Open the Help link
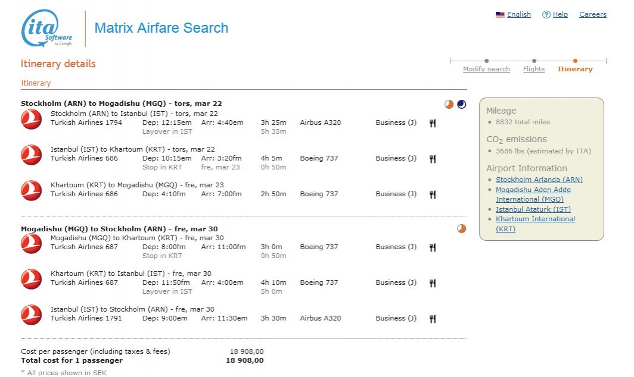The height and width of the screenshot is (377, 634). point(560,14)
